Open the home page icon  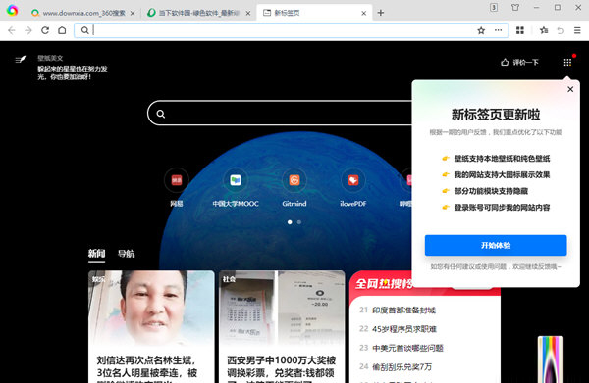click(x=62, y=30)
